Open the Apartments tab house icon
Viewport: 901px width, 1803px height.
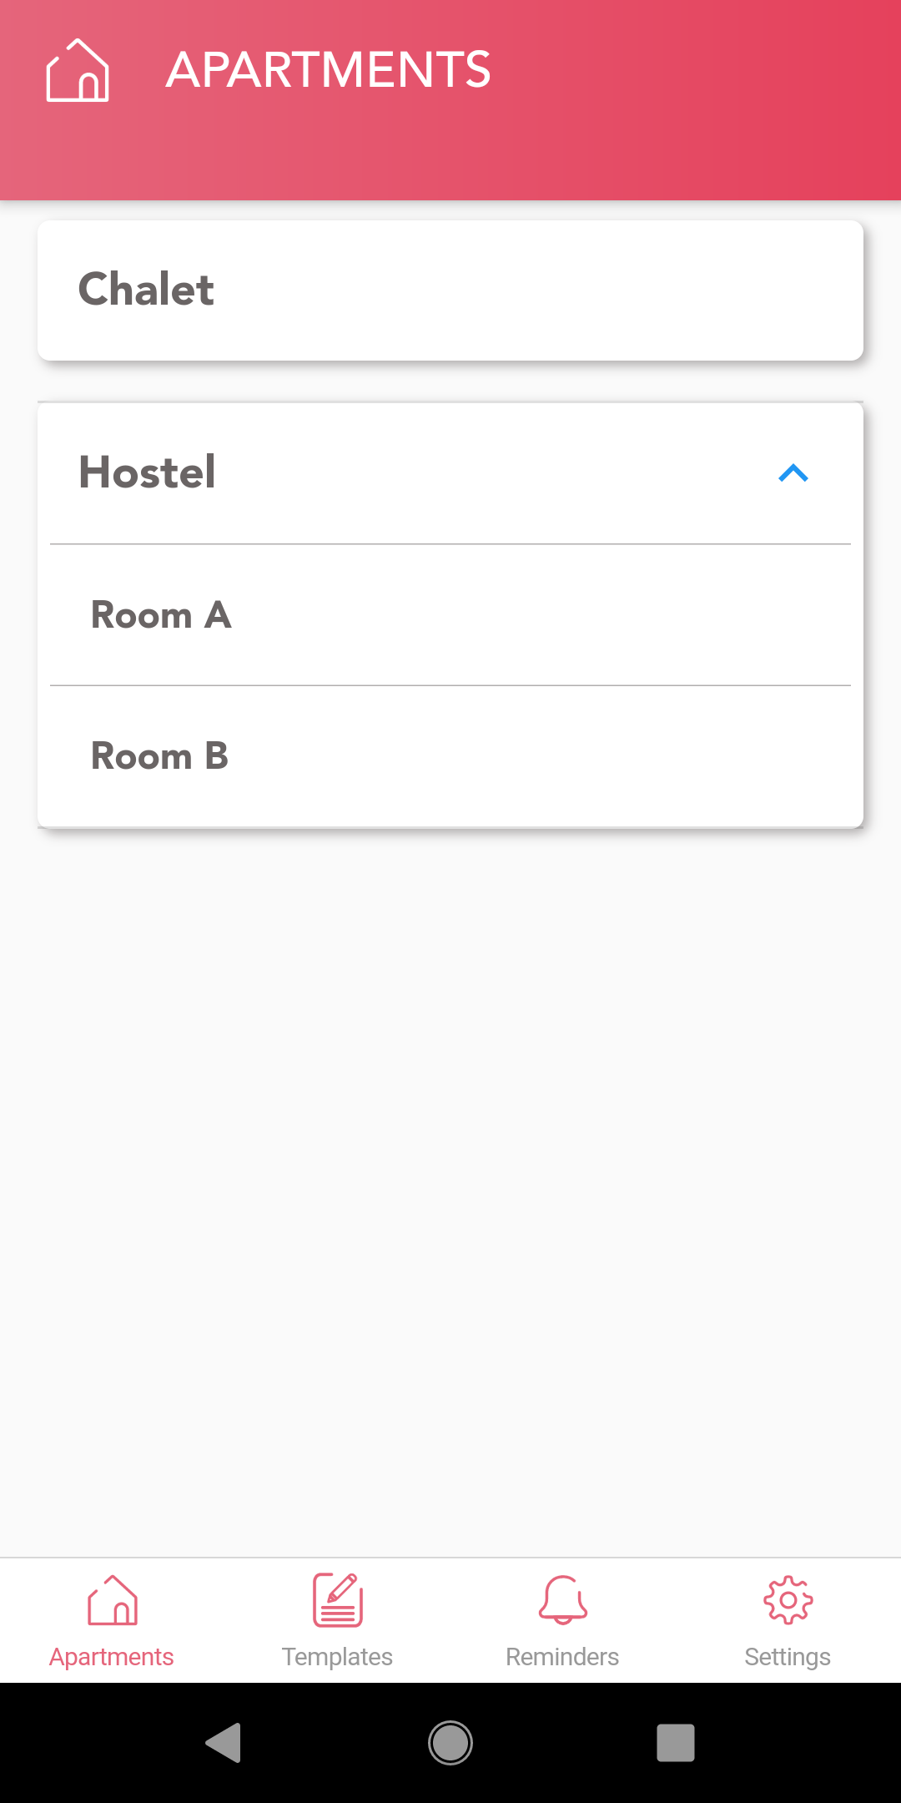(x=113, y=1600)
